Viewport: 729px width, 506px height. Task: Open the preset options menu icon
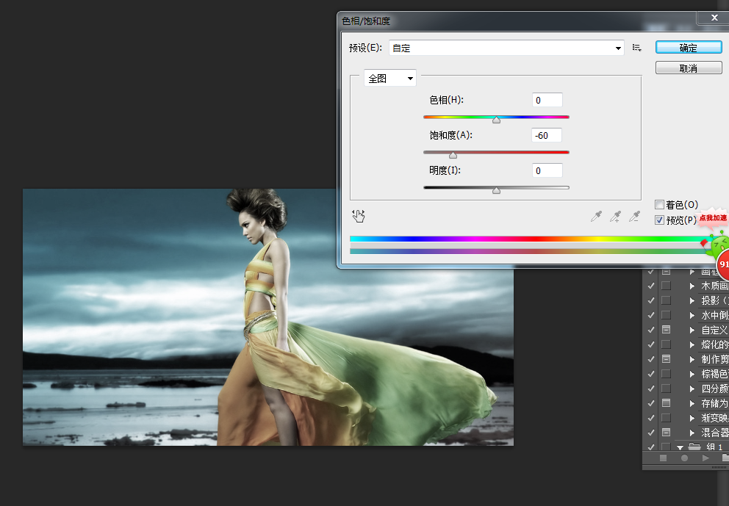click(637, 48)
